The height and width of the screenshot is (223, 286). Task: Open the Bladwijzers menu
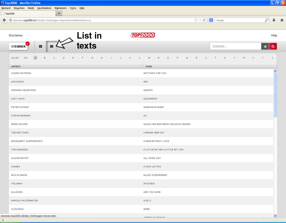[x=61, y=8]
